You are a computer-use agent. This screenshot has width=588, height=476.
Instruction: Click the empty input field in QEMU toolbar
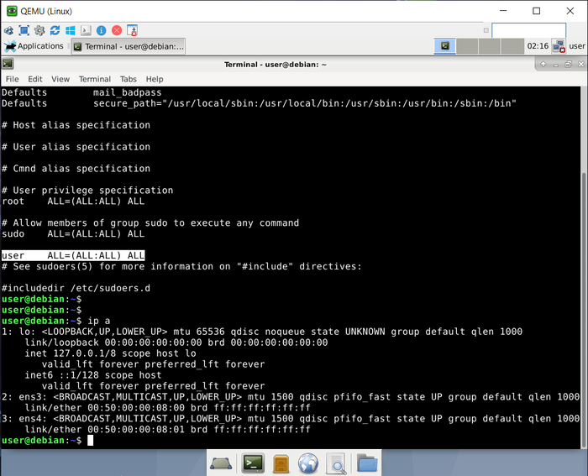pyautogui.click(x=528, y=30)
